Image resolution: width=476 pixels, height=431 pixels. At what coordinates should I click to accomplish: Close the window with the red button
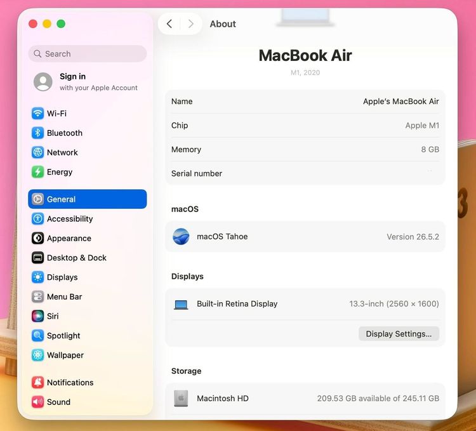[33, 23]
